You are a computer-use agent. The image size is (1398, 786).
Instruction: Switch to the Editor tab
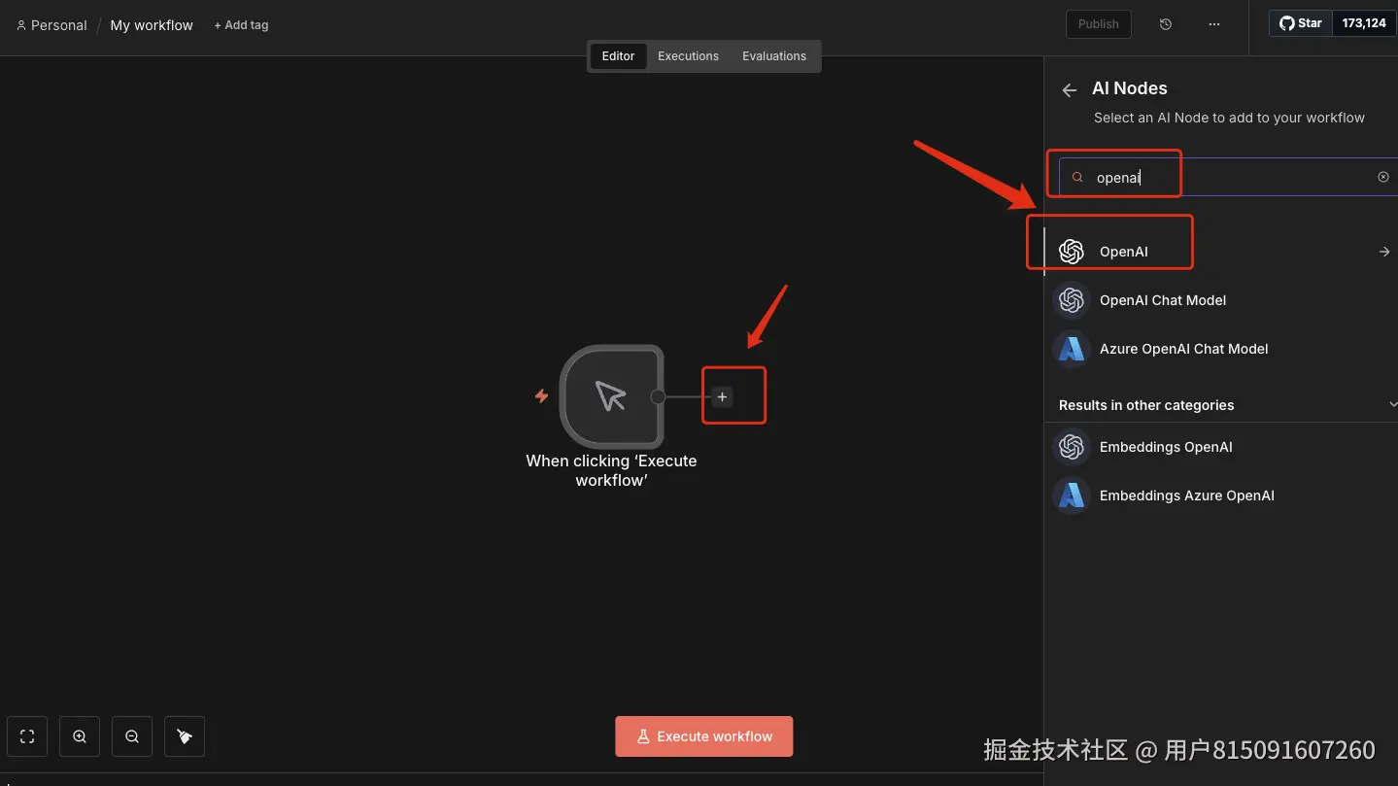pos(618,56)
